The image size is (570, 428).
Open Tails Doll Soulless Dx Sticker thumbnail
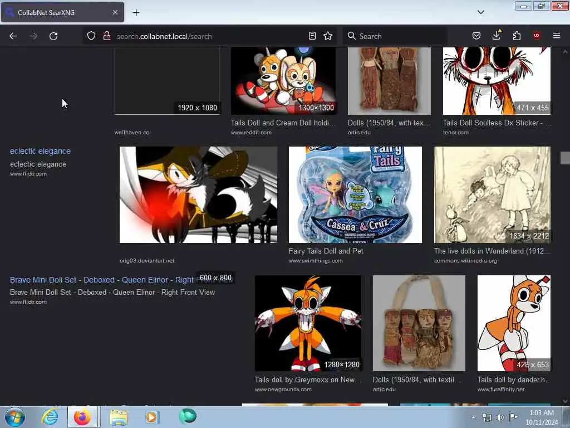[x=497, y=81]
